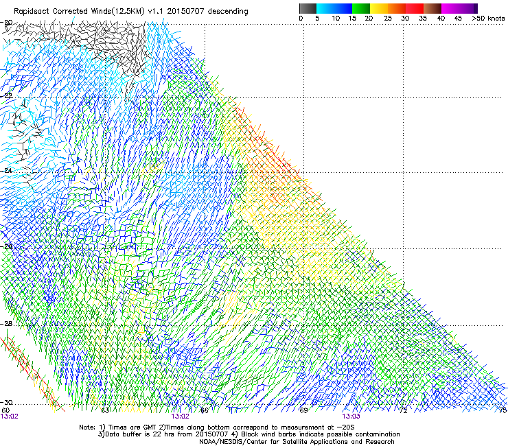Click the brown 35-40 knots legend segment
Viewport: 508px width, 446px height.
(x=432, y=8)
